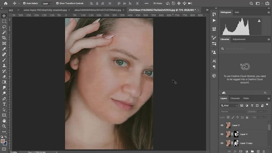This screenshot has height=153, width=272.
Task: Open the Move tool preset picker arrow
Action: (x=19, y=4)
